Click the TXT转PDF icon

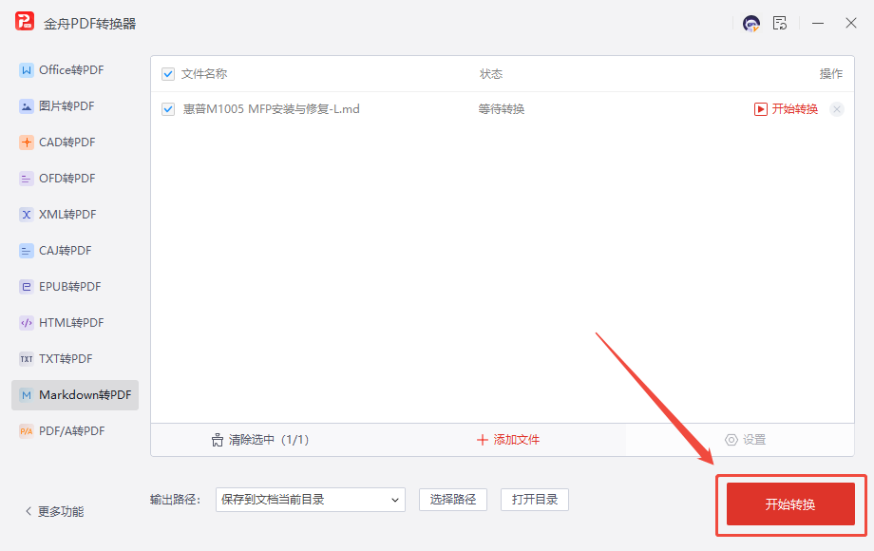tap(27, 359)
